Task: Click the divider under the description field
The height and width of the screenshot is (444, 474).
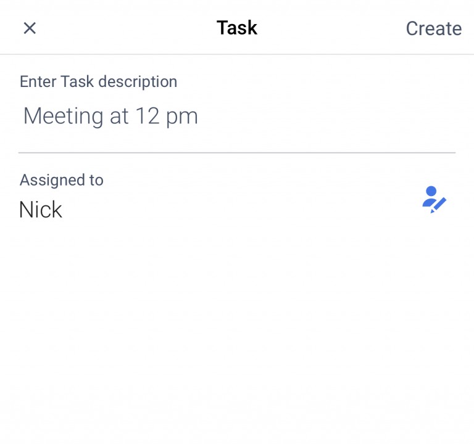Action: (237, 152)
